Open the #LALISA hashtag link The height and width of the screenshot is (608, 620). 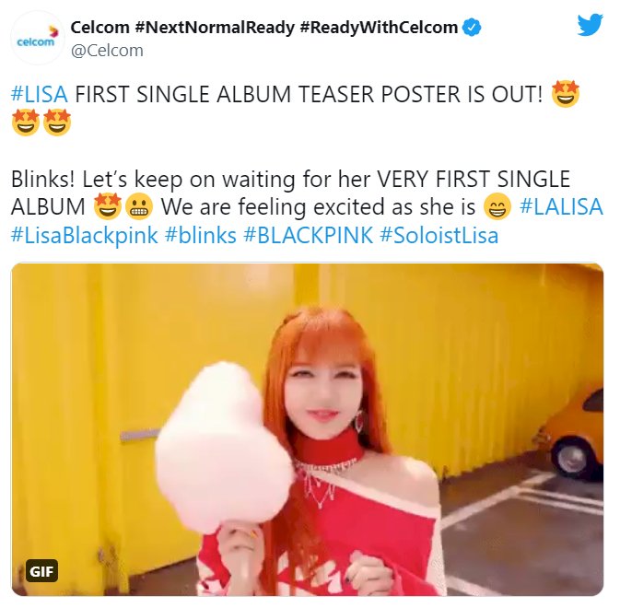561,206
